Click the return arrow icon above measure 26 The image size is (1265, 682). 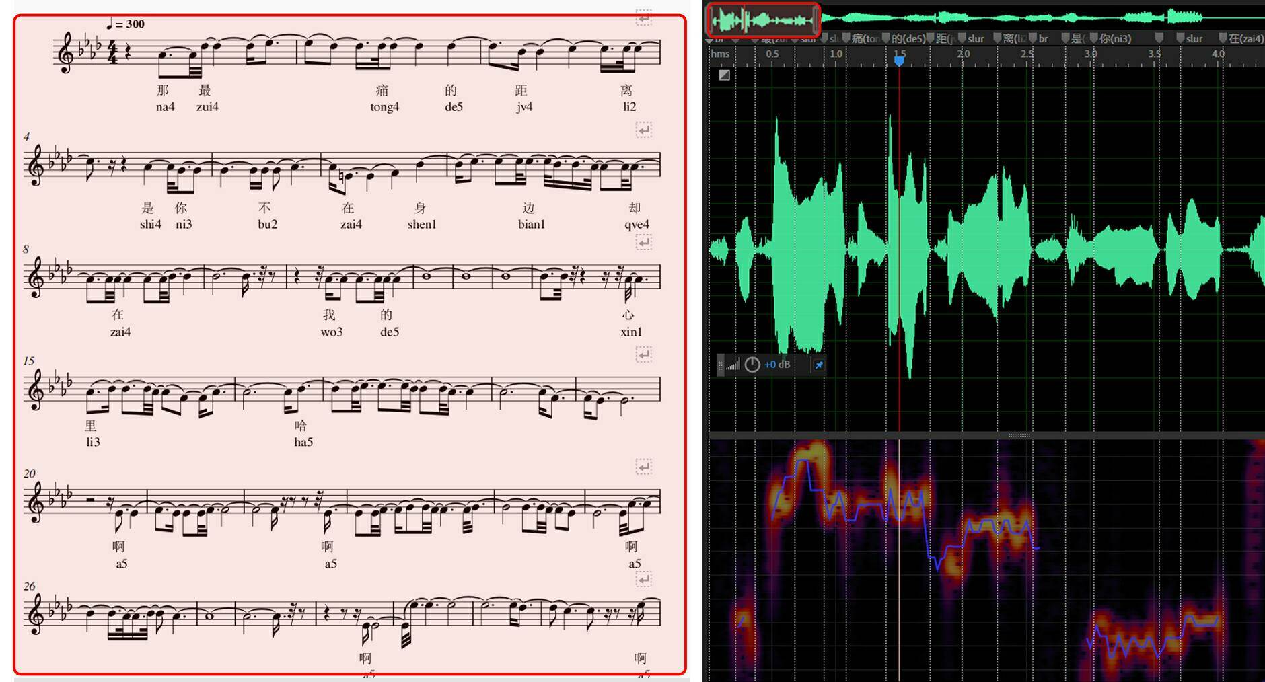(644, 579)
